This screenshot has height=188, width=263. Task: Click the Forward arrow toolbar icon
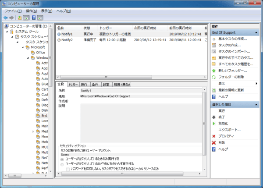click(x=11, y=18)
